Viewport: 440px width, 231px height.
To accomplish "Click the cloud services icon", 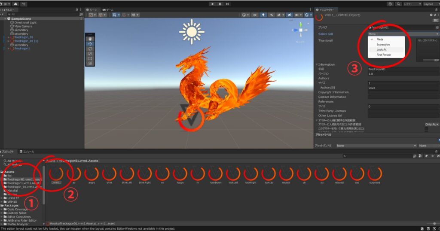I will point(15,4).
